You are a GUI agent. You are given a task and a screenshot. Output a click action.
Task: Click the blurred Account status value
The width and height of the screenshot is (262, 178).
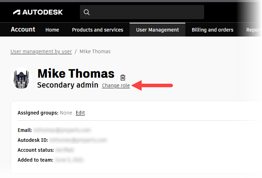65,150
